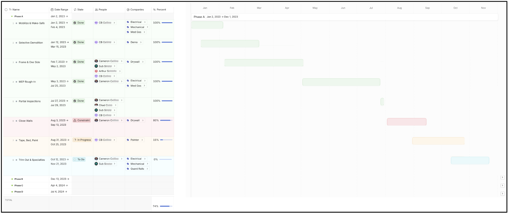Select the Selective Demolition Gantt bar
The image size is (508, 213).
(230, 44)
